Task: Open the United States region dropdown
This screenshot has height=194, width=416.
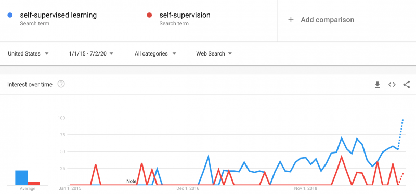Action: click(x=29, y=54)
